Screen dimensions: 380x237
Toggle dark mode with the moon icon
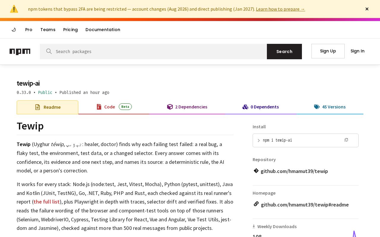[14, 30]
